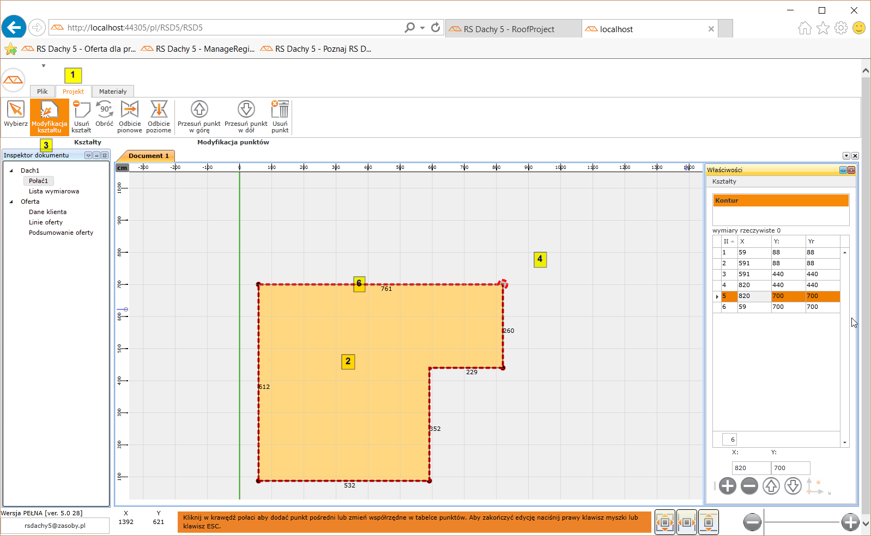The image size is (871, 536).
Task: Click Przesuń punkt w dół in ribbon
Action: coord(246,114)
